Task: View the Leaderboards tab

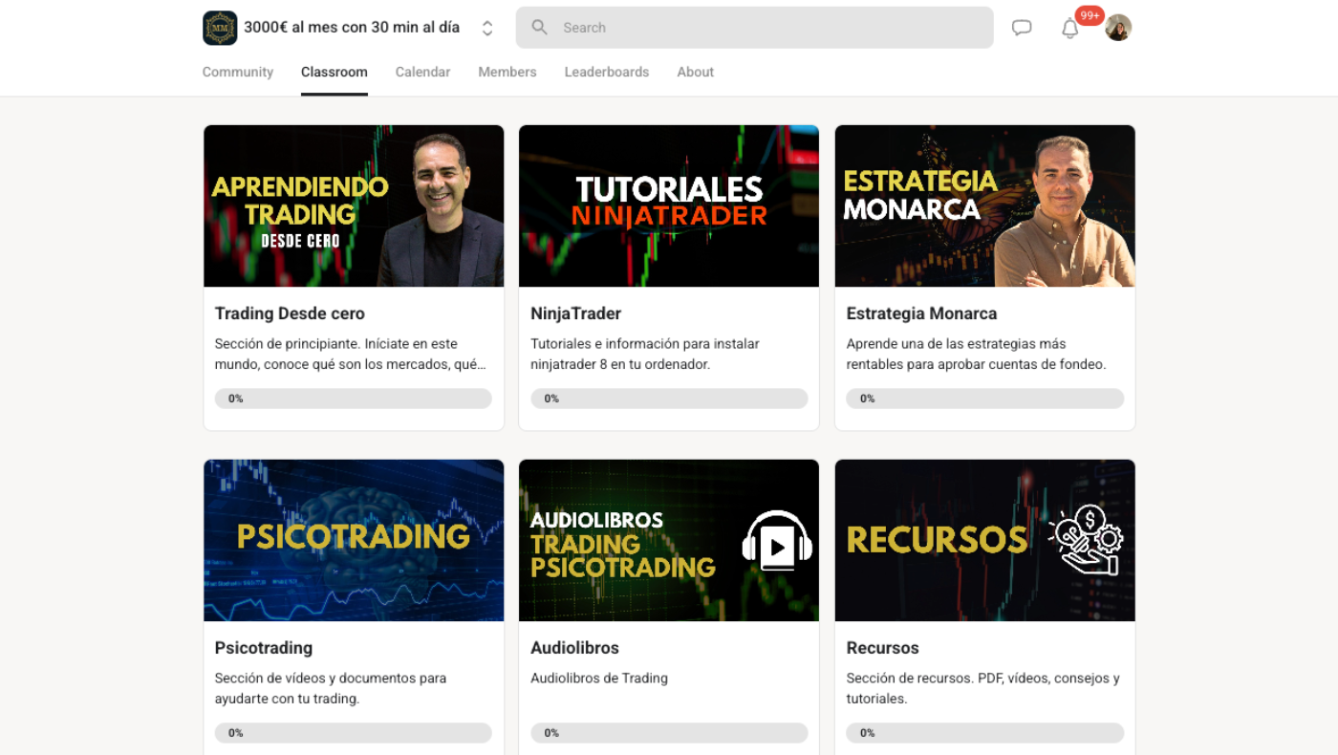Action: pos(607,72)
